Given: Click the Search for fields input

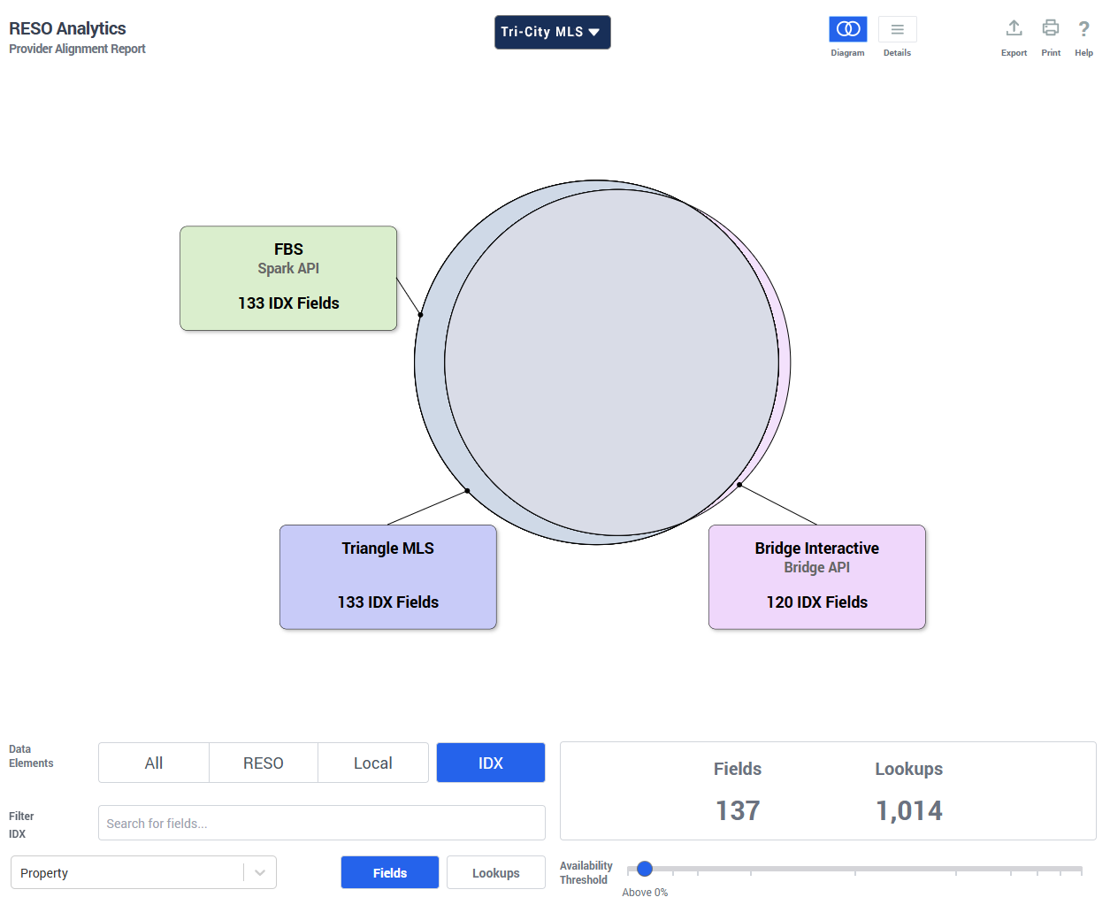Looking at the screenshot, I should 322,823.
